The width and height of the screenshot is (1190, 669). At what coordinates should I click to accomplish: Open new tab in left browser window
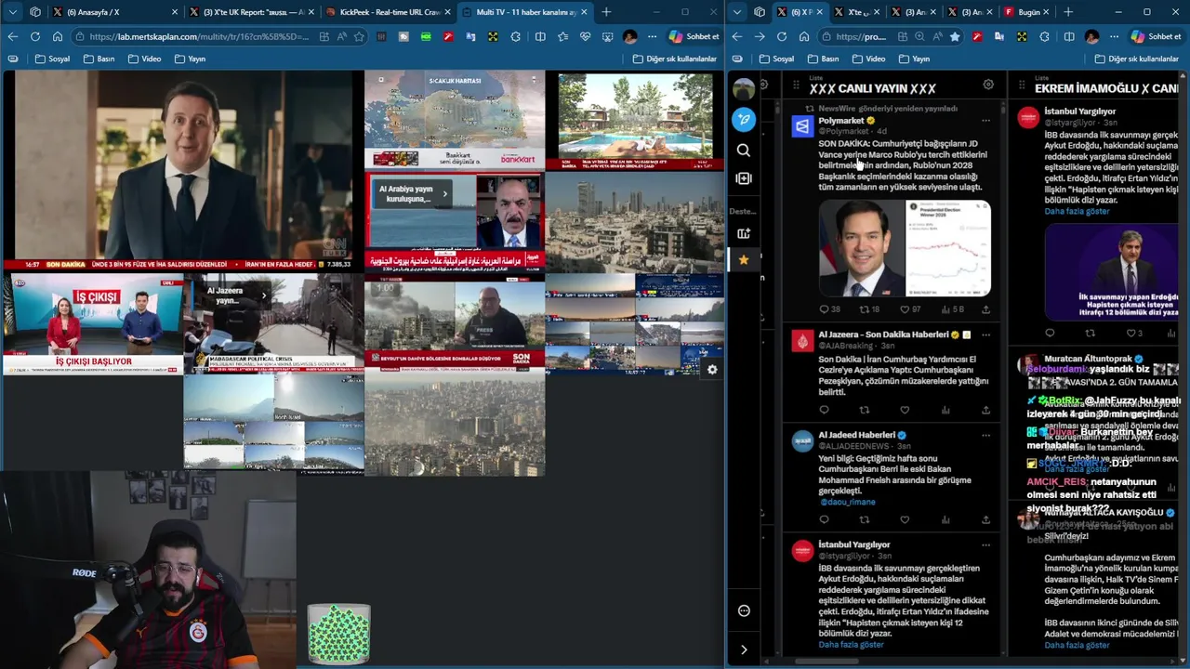click(x=606, y=12)
